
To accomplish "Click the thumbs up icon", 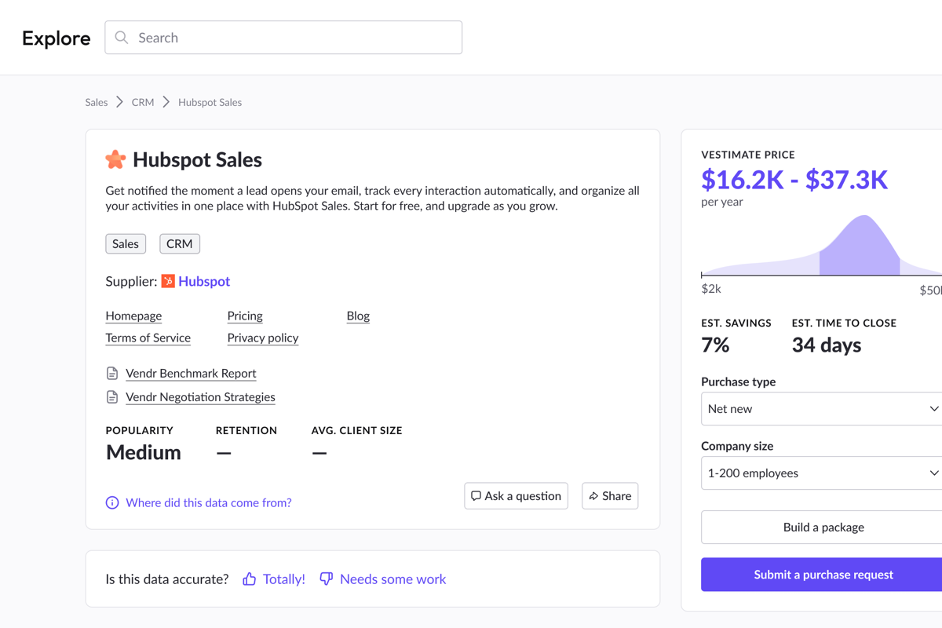I will coord(250,579).
